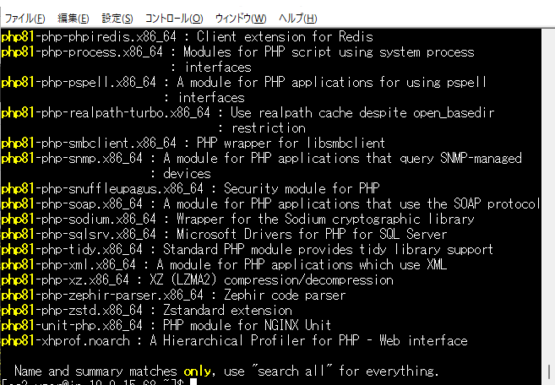
Task: Click the php81-php-snuffleupagus.x86_64 package name
Action: coord(102,188)
